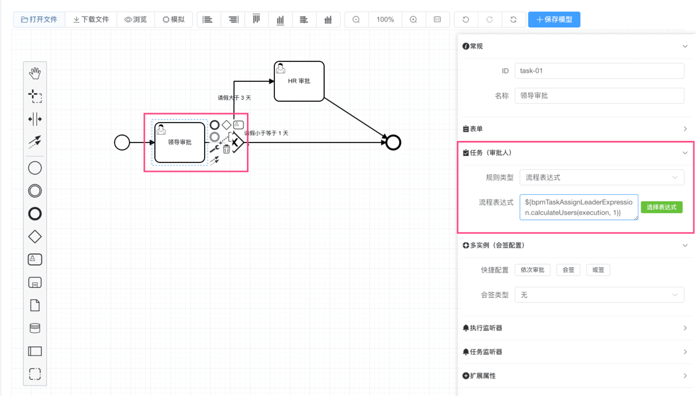This screenshot has height=396, width=696.
Task: Click the trash icon to delete task
Action: (x=227, y=149)
